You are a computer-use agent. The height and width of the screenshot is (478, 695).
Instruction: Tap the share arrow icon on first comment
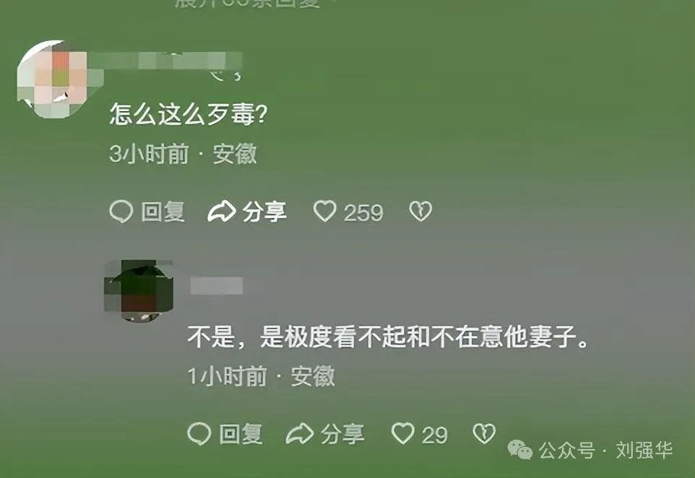pyautogui.click(x=222, y=212)
